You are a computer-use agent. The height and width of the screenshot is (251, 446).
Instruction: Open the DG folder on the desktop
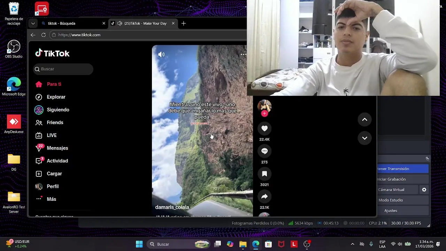point(14,162)
